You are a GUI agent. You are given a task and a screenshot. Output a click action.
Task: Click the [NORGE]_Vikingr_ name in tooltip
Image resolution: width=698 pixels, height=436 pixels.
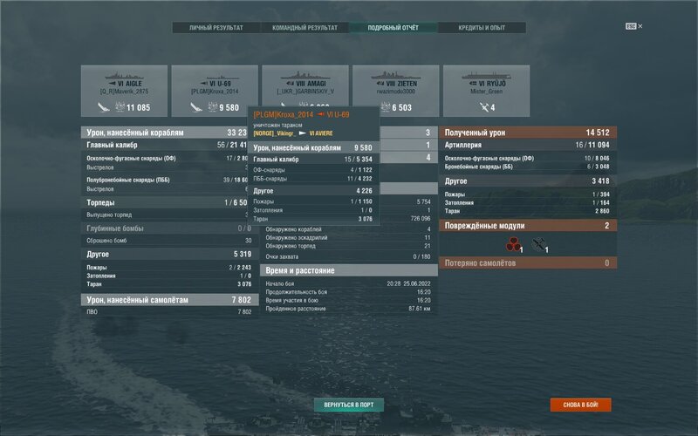coord(274,133)
